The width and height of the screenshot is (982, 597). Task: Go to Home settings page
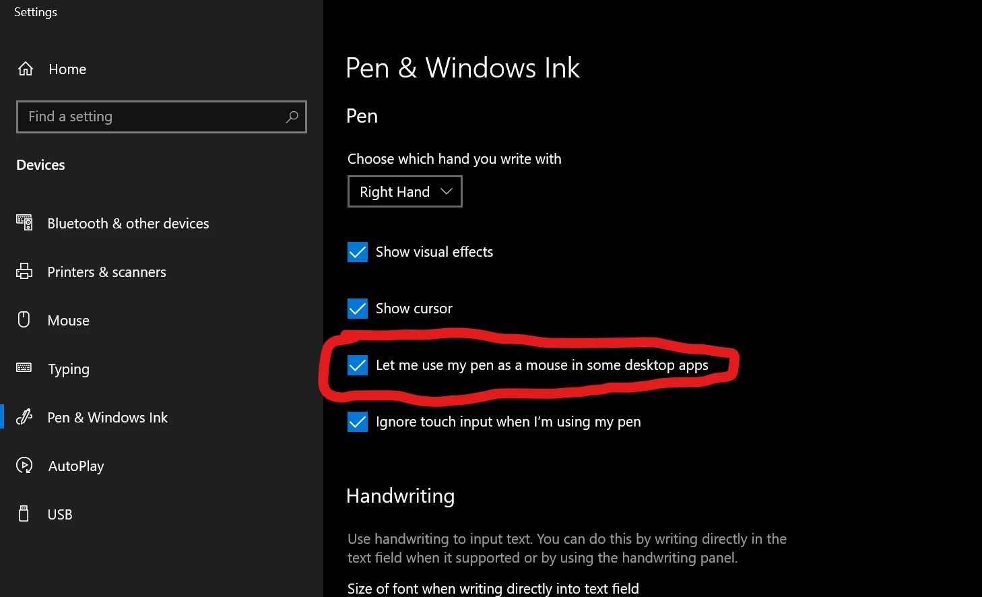pyautogui.click(x=67, y=69)
